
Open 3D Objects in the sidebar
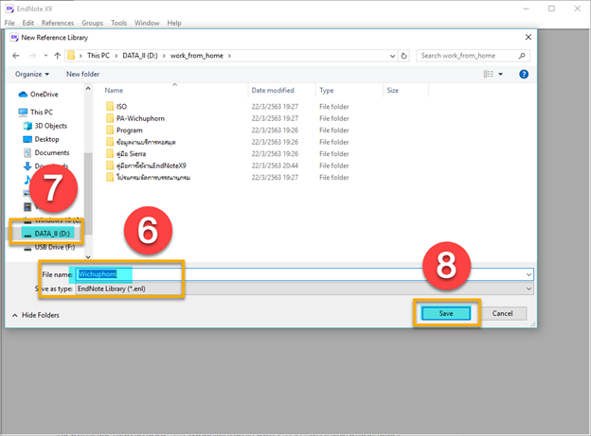[x=51, y=125]
